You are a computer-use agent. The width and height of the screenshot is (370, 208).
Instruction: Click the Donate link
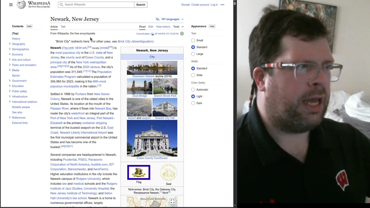point(186,5)
